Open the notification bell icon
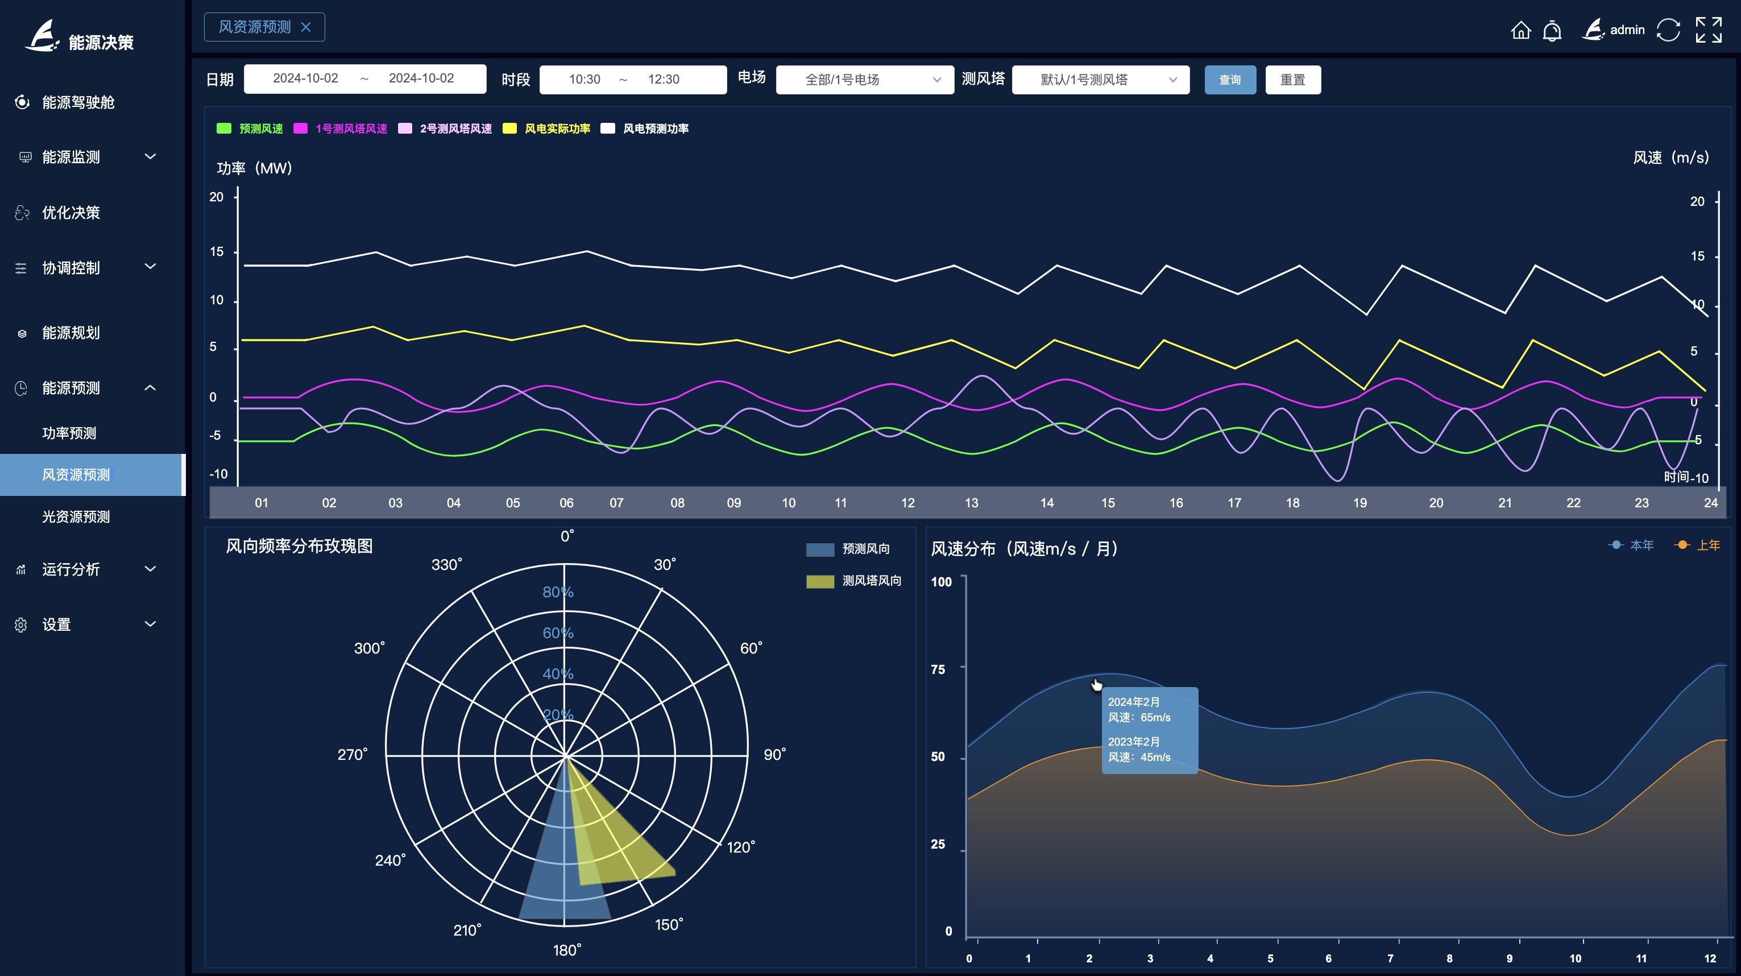 (1552, 30)
